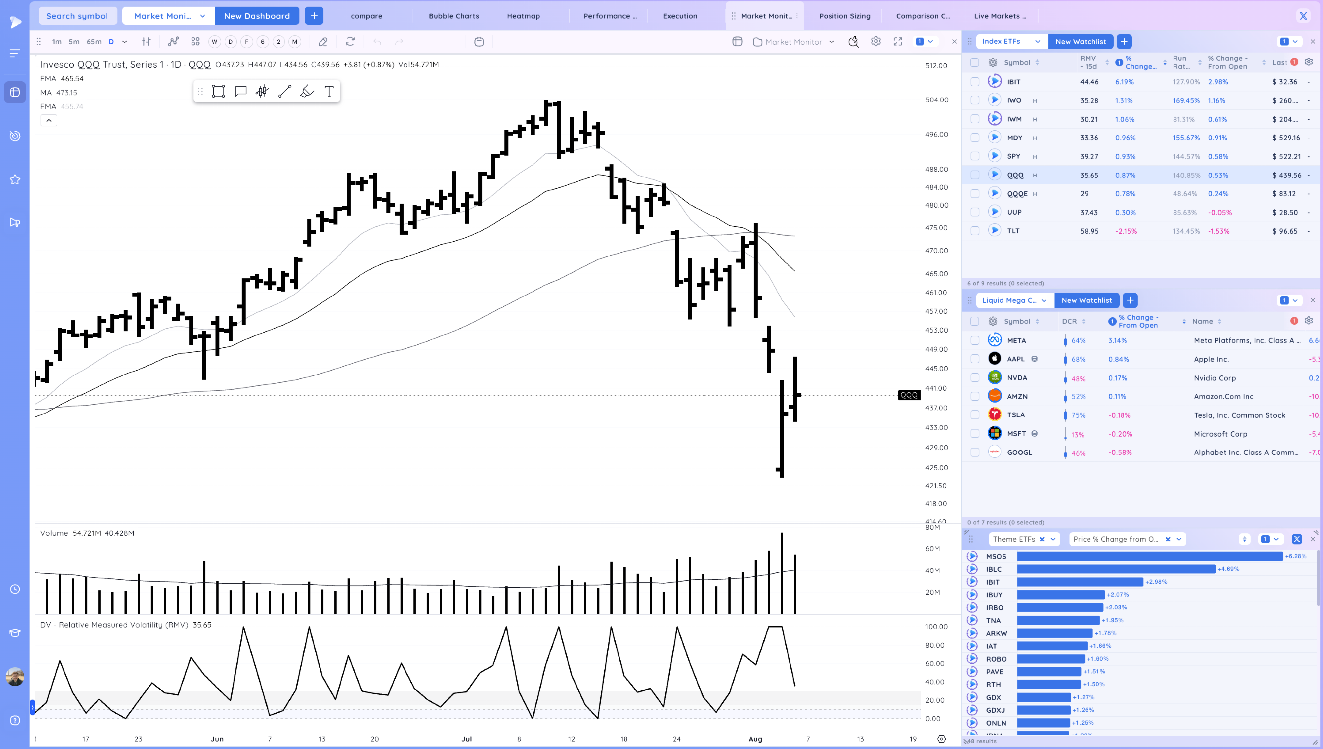Collapse the indicator legend chevron
Image resolution: width=1323 pixels, height=749 pixels.
(x=49, y=120)
